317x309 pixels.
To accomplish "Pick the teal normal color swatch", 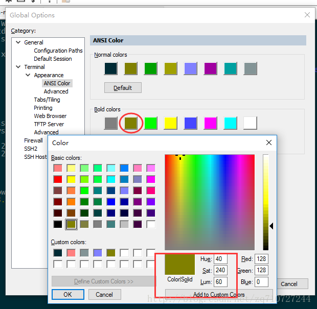I will pos(230,68).
